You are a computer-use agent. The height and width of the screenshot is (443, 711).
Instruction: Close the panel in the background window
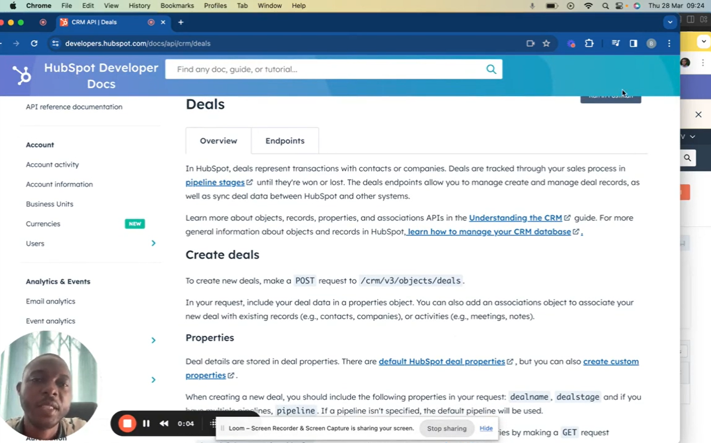(698, 115)
